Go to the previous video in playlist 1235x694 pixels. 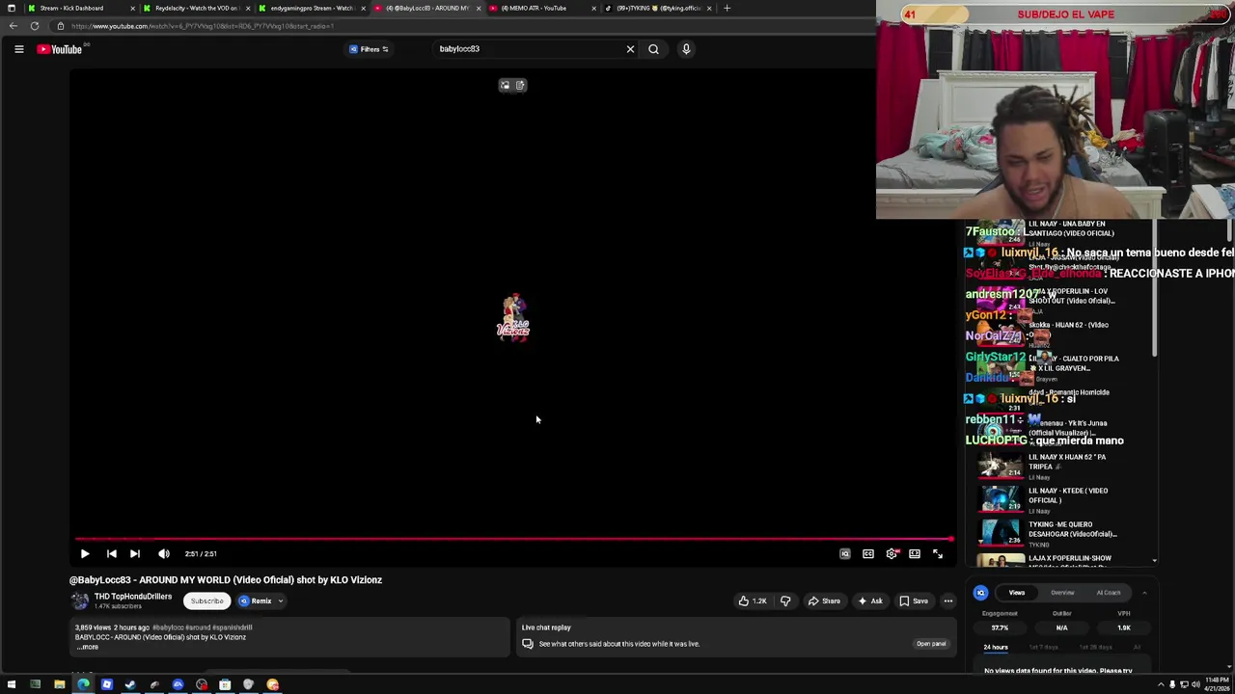click(x=111, y=554)
